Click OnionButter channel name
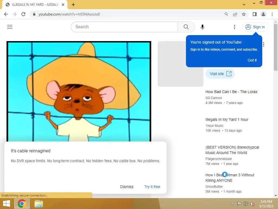 (214, 187)
